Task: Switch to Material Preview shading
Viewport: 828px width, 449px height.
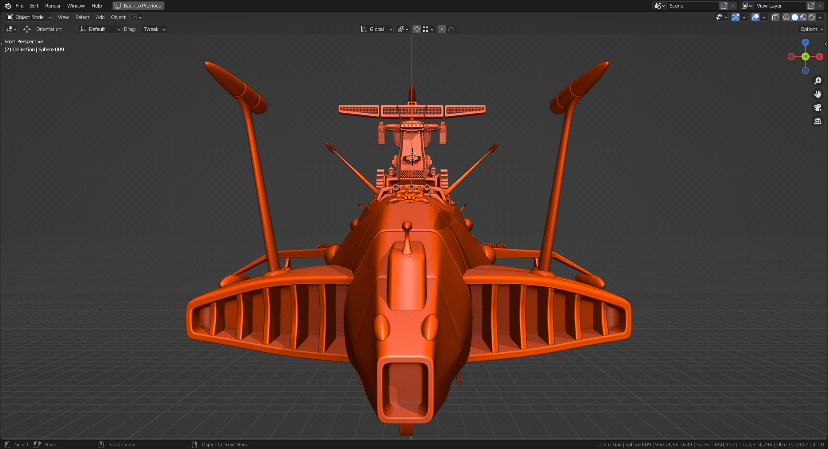Action: (x=803, y=17)
